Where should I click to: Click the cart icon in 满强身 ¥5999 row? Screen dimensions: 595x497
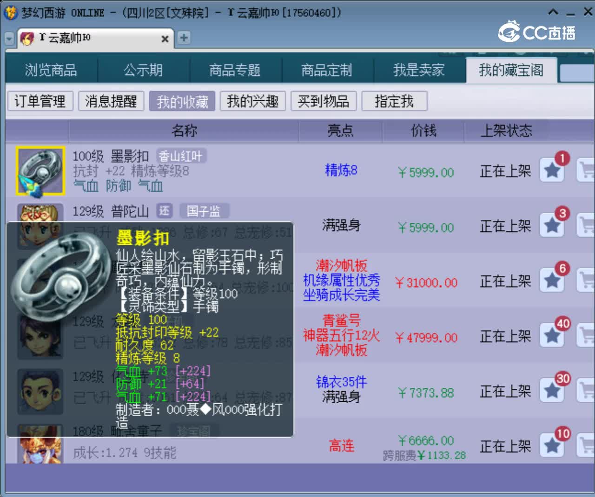pyautogui.click(x=586, y=226)
